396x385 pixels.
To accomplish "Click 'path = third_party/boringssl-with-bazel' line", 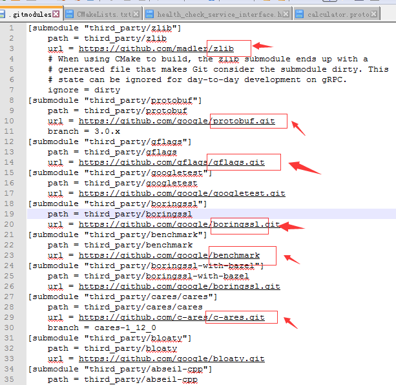I will point(149,276).
